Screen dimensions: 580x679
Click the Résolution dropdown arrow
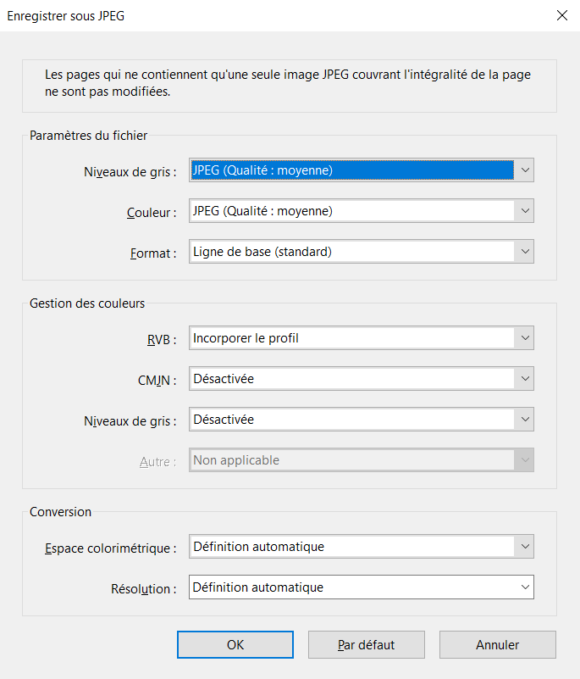(x=525, y=587)
